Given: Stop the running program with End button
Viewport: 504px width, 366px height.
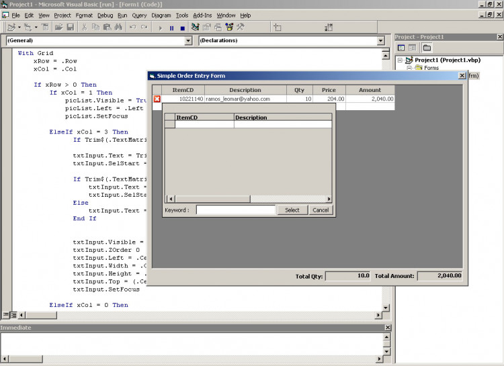Looking at the screenshot, I should (x=183, y=28).
